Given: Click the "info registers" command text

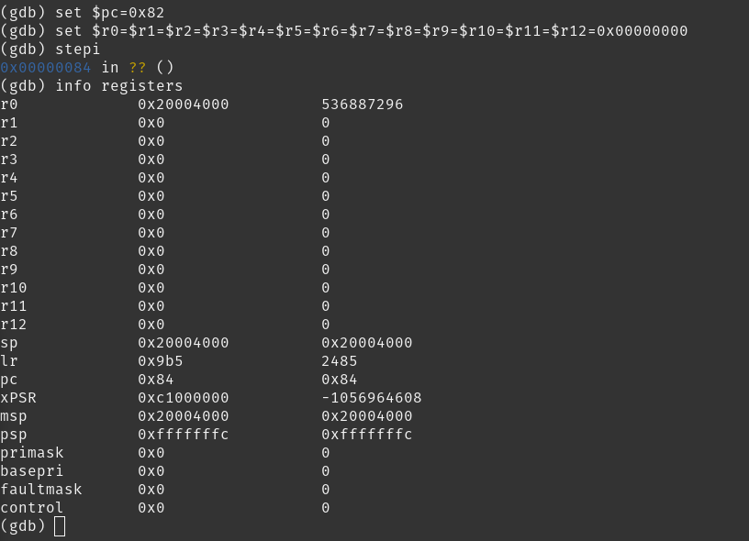Looking at the screenshot, I should (x=119, y=86).
